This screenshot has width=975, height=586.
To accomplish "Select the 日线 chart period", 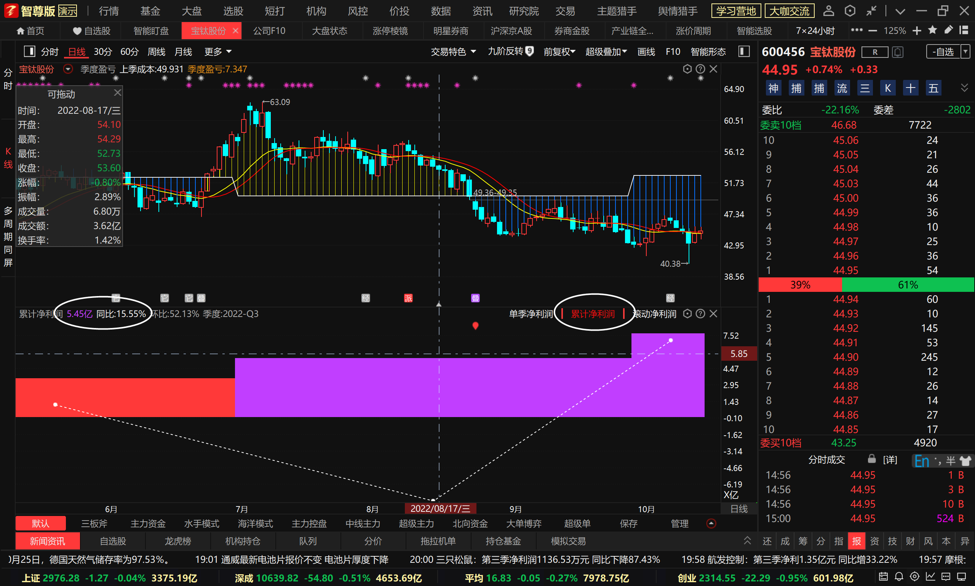I will pyautogui.click(x=77, y=52).
